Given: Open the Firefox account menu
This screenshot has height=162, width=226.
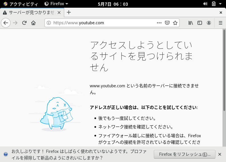Looking at the screenshot, I should [209, 23].
